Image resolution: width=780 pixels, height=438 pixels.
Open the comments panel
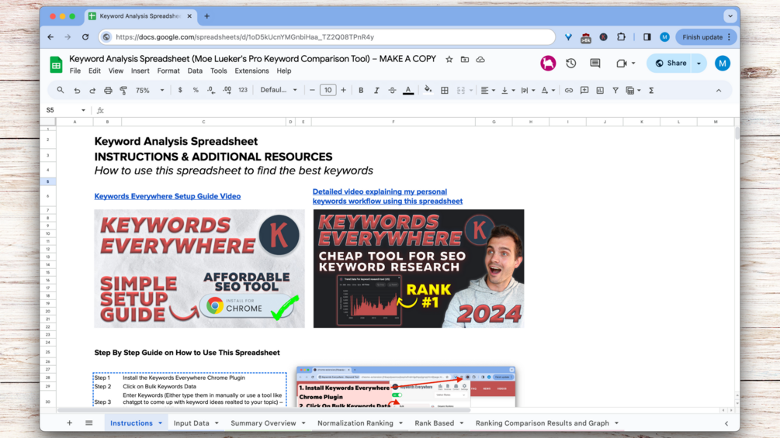click(x=595, y=63)
